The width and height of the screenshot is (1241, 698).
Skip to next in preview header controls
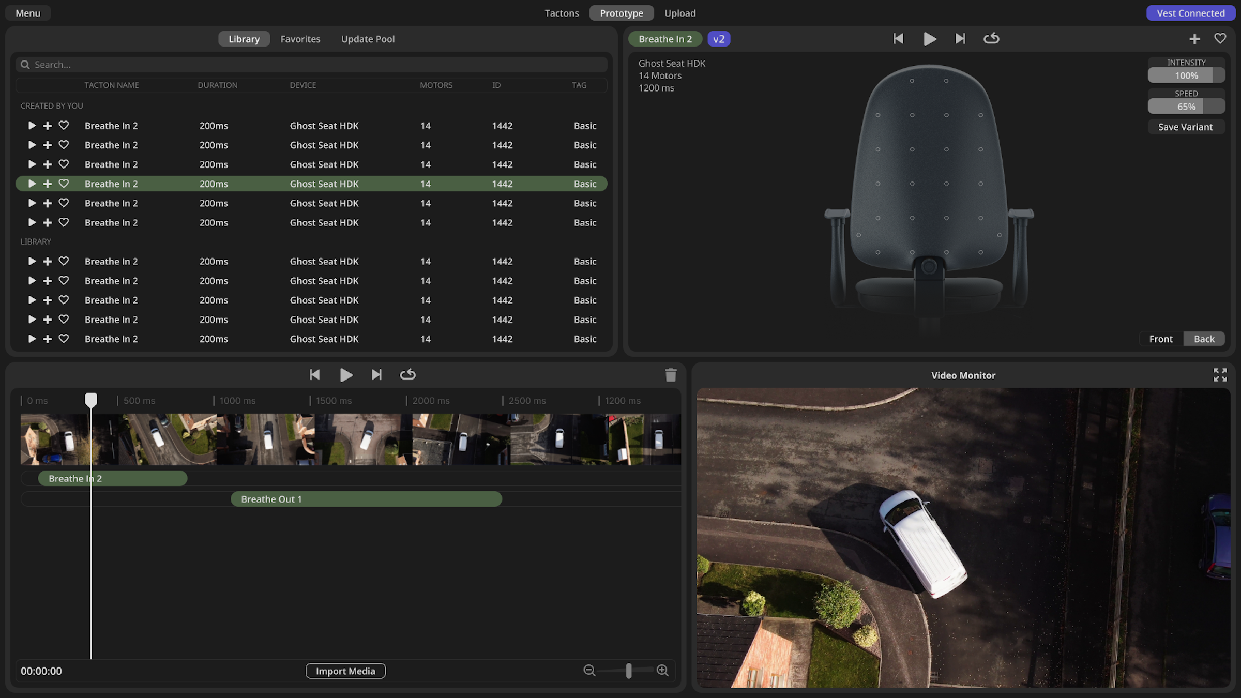pyautogui.click(x=960, y=39)
